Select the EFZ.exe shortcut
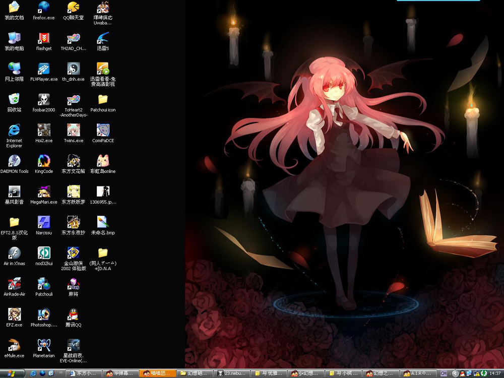Image resolution: width=504 pixels, height=378 pixels. [14, 318]
